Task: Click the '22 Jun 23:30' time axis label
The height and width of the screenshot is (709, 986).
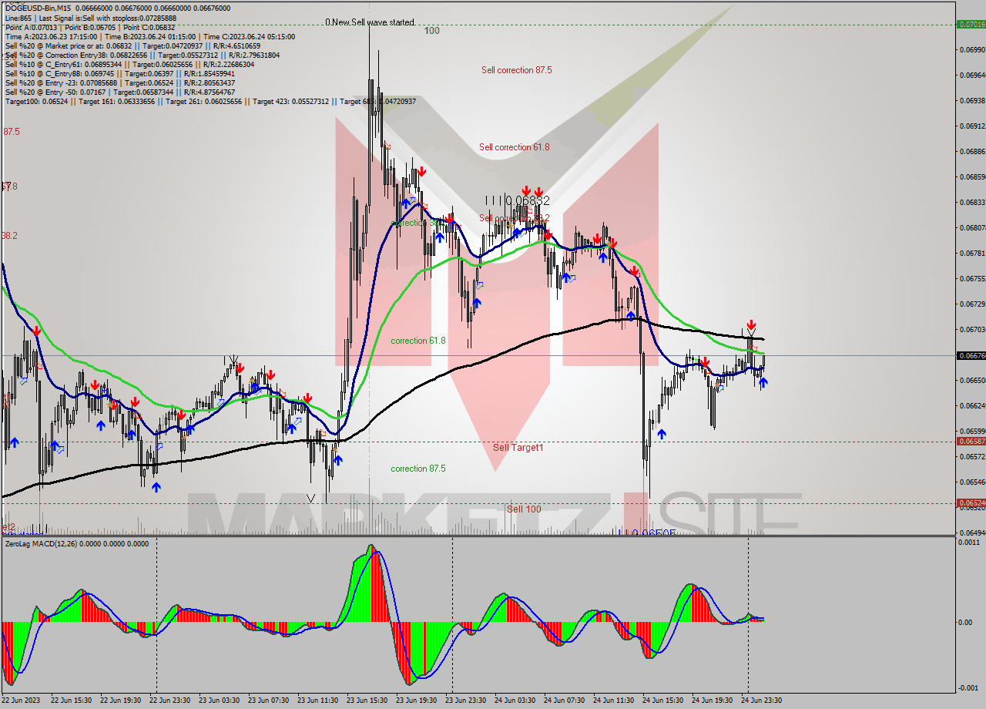Action: pyautogui.click(x=169, y=701)
